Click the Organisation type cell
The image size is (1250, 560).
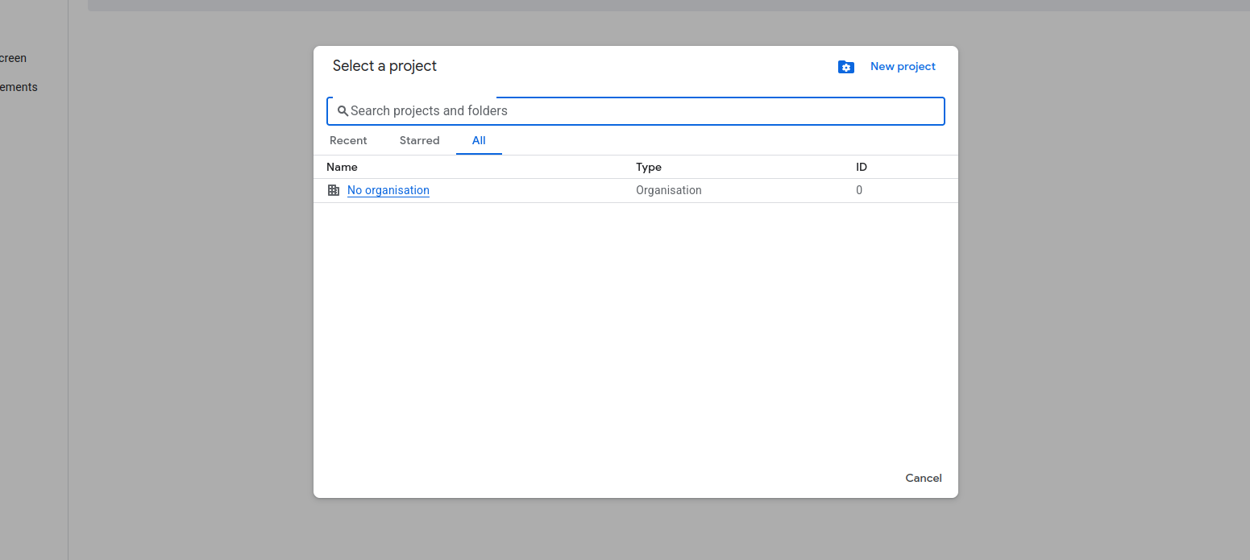click(x=668, y=191)
